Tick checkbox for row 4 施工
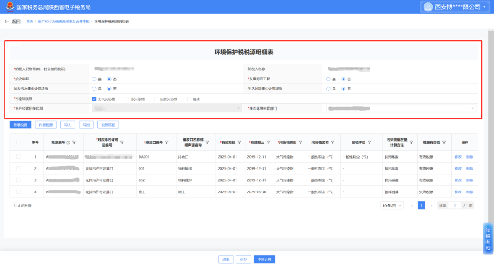Image resolution: width=494 pixels, height=265 pixels. pyautogui.click(x=18, y=192)
